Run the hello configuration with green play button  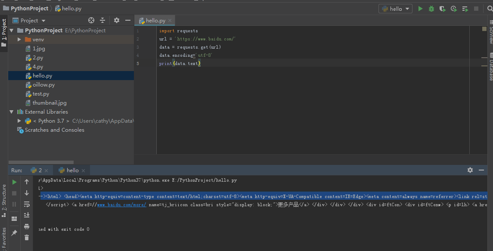(x=420, y=9)
